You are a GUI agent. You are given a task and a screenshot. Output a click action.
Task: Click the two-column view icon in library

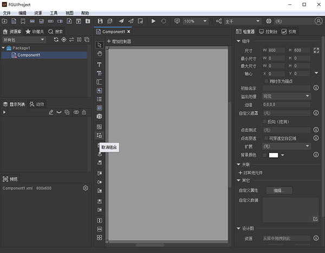[79, 39]
